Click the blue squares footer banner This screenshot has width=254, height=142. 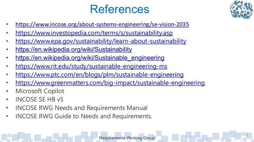click(x=127, y=136)
